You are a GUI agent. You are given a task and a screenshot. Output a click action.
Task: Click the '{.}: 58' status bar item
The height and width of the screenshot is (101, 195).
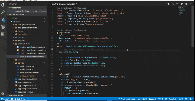click(x=26, y=99)
